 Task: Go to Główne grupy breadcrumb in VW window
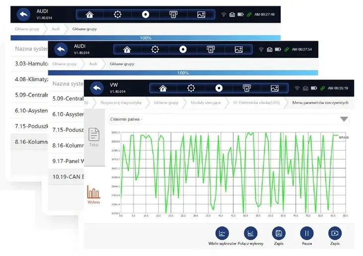(166, 103)
